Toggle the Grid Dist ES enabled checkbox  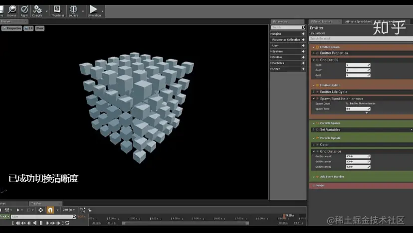317,60
